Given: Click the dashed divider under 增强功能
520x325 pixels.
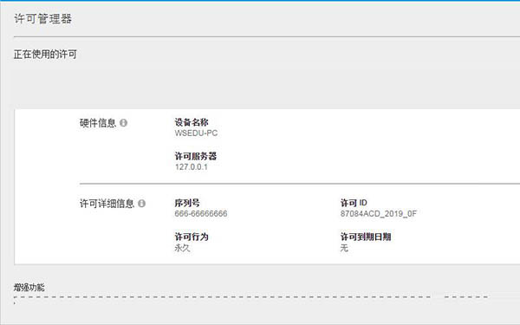Looking at the screenshot, I should [x=250, y=297].
